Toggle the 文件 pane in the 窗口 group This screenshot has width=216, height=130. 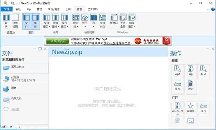(x=27, y=21)
